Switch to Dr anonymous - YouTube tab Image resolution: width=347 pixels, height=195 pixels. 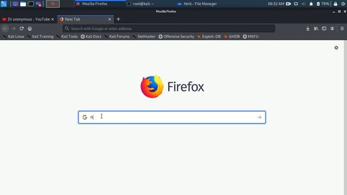coord(28,19)
